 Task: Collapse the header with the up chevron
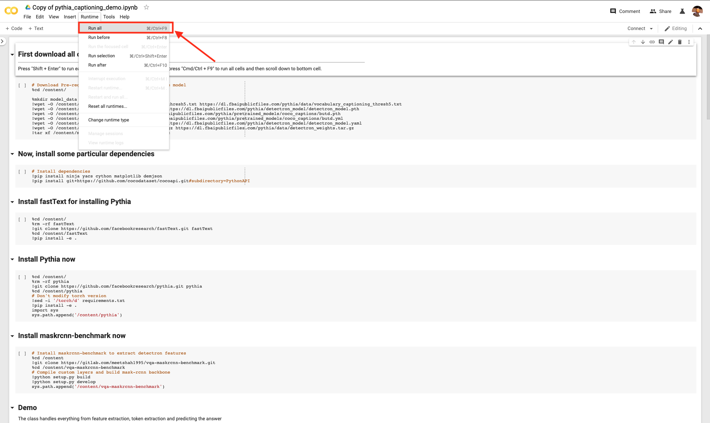tap(700, 29)
